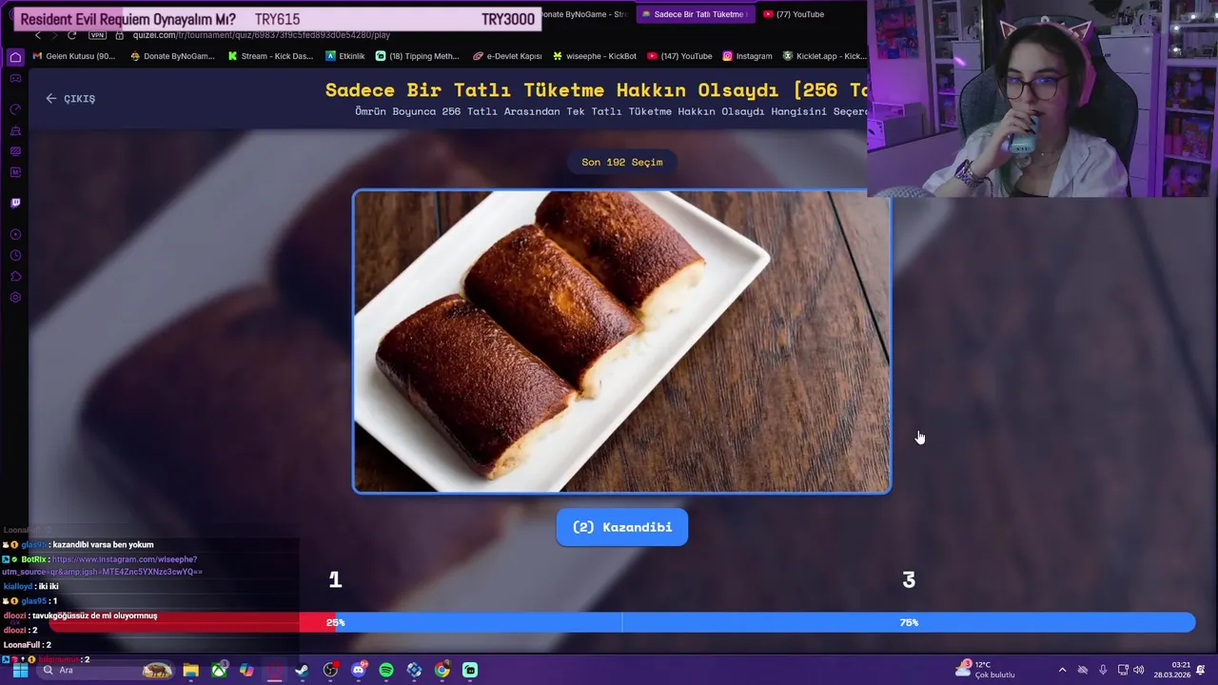Click the taskbar Ara search box
The image size is (1218, 685).
(x=107, y=670)
